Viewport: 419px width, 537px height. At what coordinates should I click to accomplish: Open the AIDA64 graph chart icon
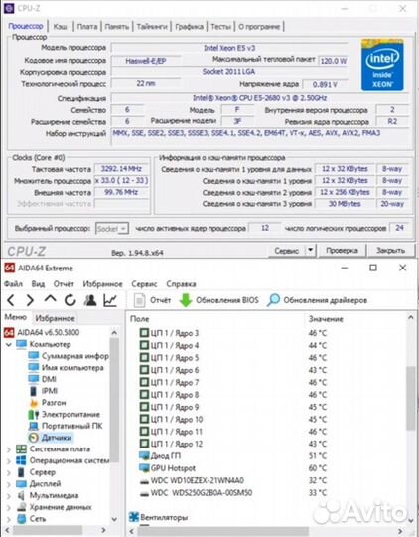pos(110,300)
